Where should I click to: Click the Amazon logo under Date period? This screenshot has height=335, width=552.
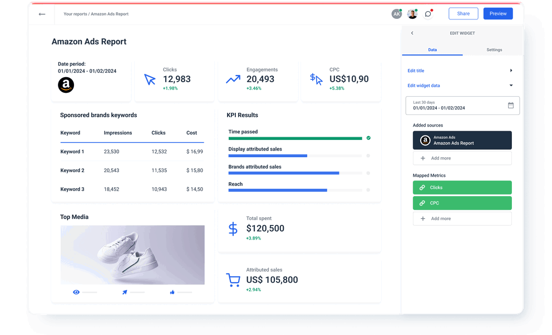click(x=66, y=85)
